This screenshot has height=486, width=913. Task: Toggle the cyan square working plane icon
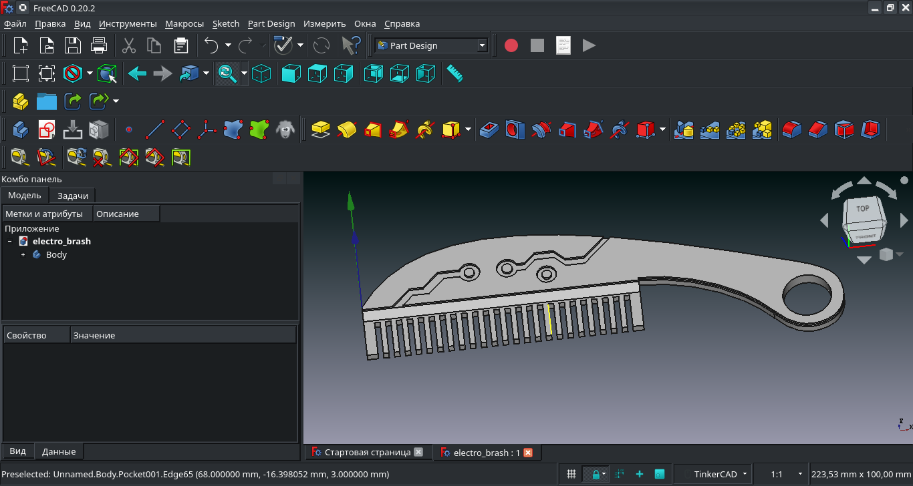point(660,474)
